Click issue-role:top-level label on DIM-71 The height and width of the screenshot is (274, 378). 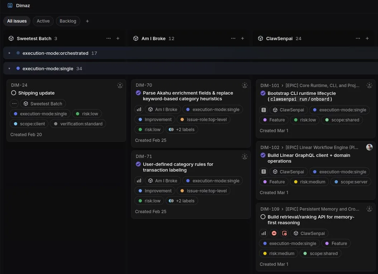(204, 191)
